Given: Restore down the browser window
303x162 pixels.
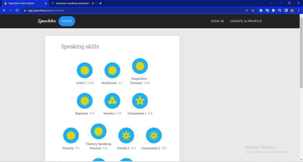Looking at the screenshot, I should 289,3.
